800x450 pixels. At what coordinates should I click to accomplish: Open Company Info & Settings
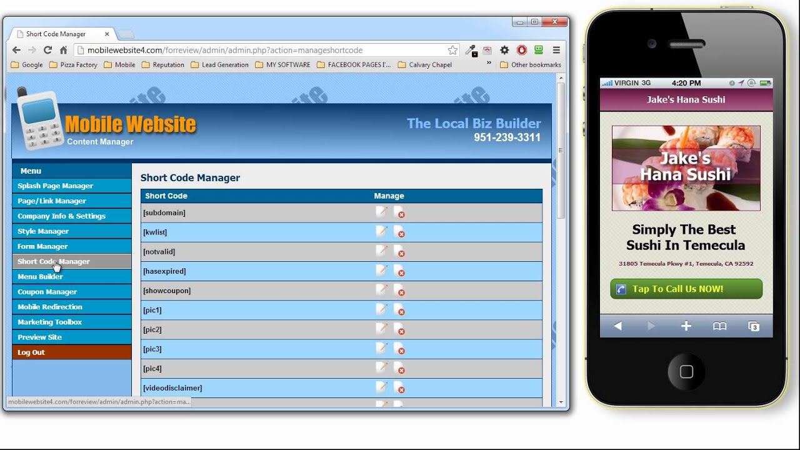72,216
